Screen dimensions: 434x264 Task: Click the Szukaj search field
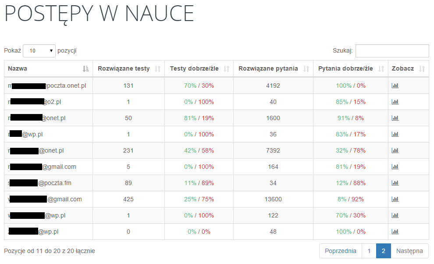click(392, 51)
